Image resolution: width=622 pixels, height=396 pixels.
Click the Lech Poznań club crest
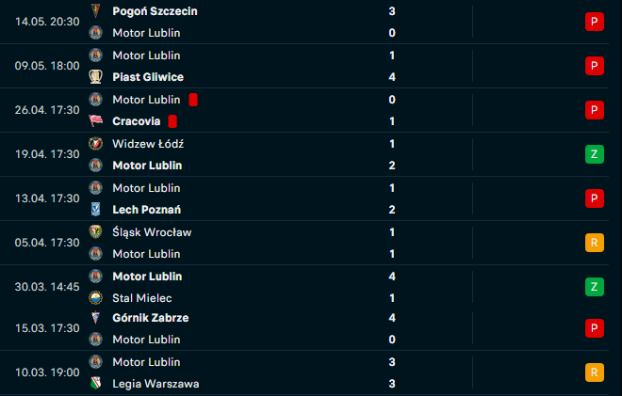click(x=95, y=210)
